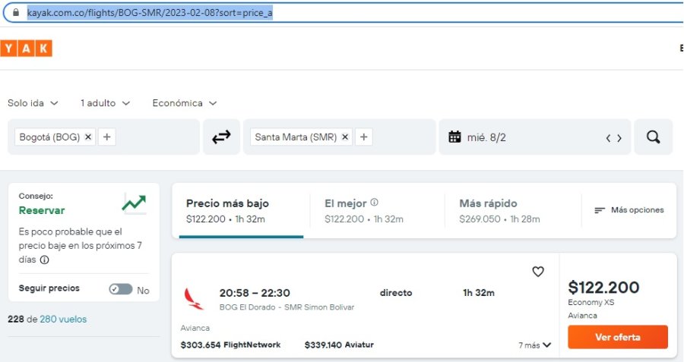The width and height of the screenshot is (684, 362).
Task: Open 1 adulto passengers dropdown
Action: coord(105,103)
